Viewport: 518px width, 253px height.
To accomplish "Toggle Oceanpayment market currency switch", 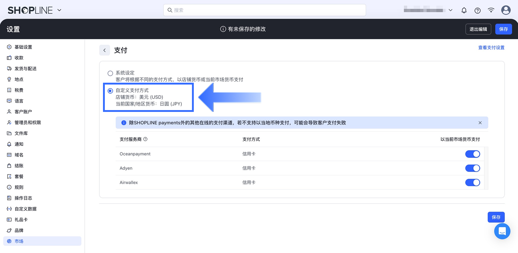I will pos(473,154).
